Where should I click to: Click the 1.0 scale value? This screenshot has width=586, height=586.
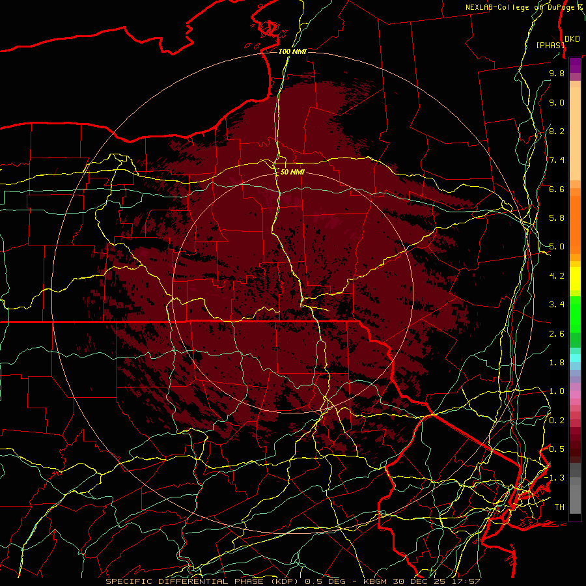click(x=557, y=391)
